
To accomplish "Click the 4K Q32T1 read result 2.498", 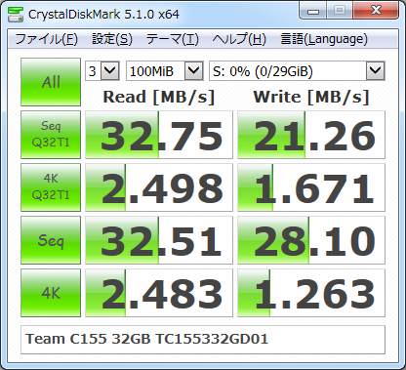I will (x=159, y=187).
